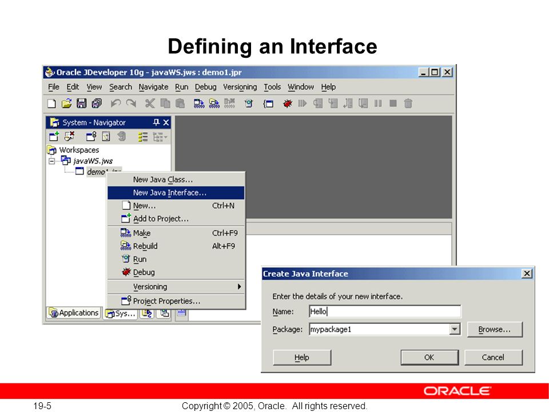This screenshot has height=412, width=549.
Task: Open the Help menu in menu bar
Action: (328, 87)
